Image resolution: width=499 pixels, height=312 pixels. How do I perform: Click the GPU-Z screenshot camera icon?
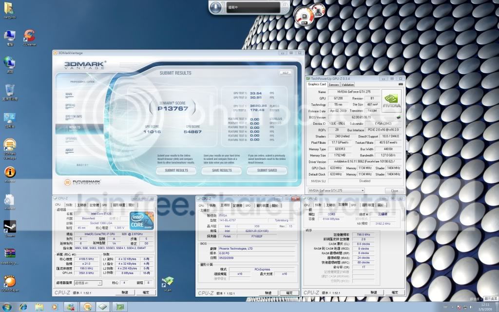401,84
